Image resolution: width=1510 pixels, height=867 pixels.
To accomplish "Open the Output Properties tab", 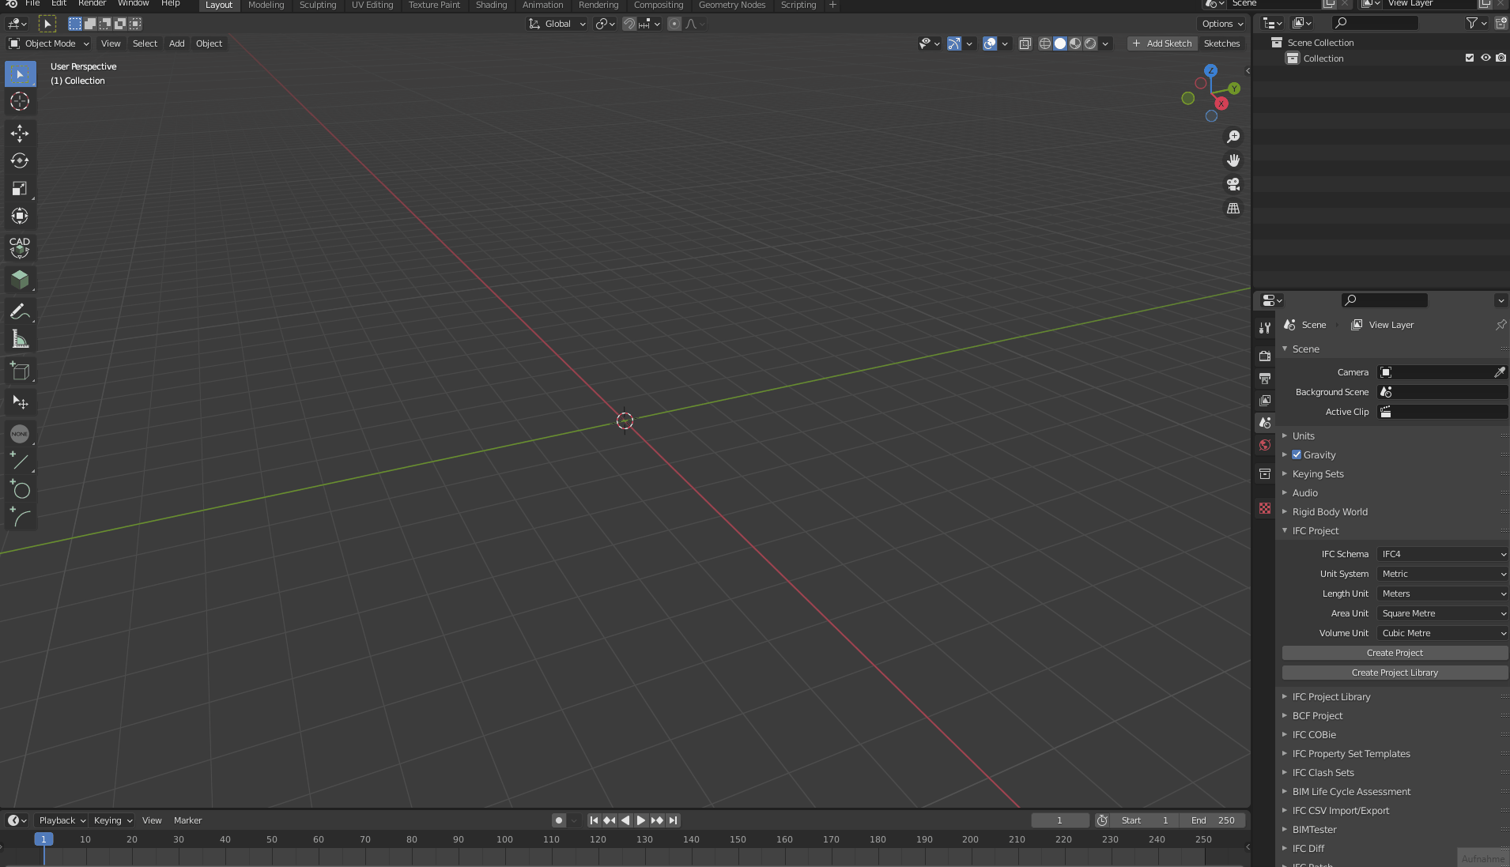I will coord(1265,379).
